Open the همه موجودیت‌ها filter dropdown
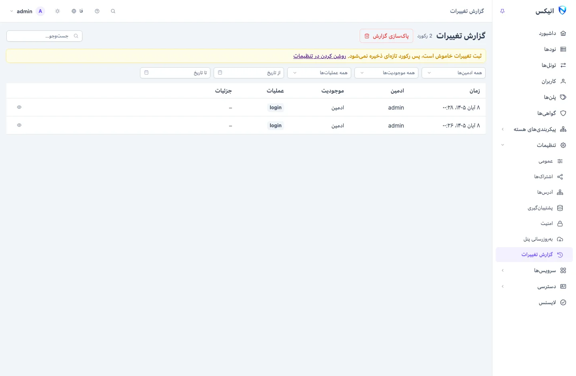Image resolution: width=576 pixels, height=376 pixels. [x=386, y=73]
